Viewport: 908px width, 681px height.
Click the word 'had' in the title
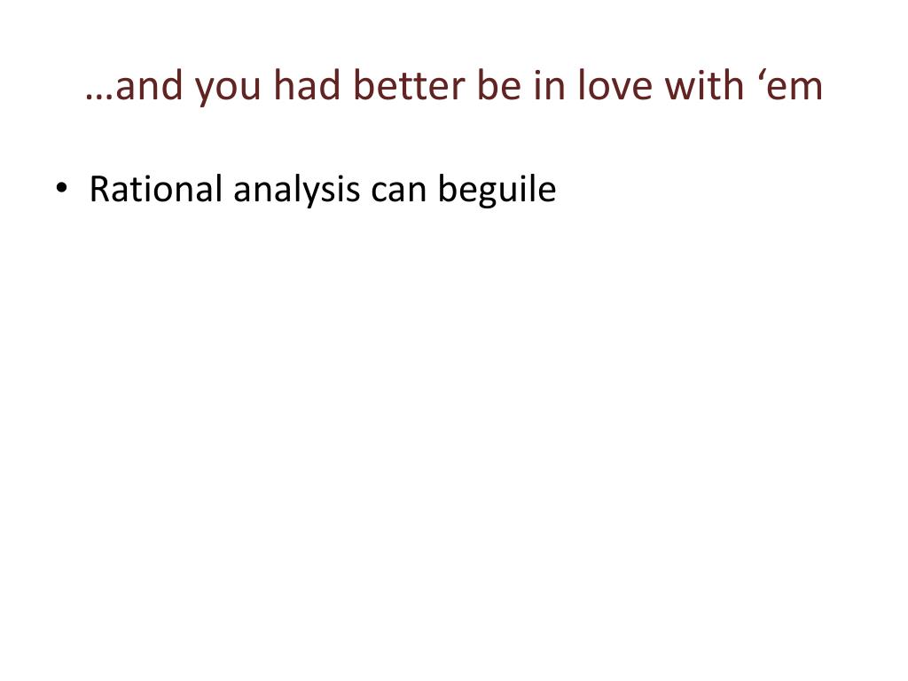(x=308, y=86)
